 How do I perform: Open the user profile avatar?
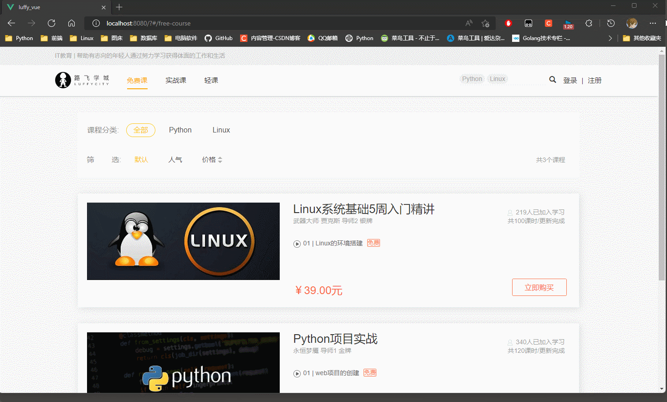pyautogui.click(x=632, y=23)
